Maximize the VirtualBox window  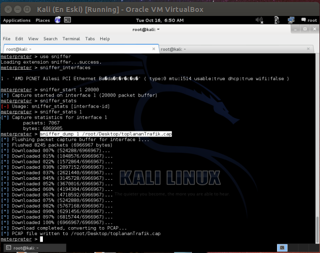tap(27, 9)
